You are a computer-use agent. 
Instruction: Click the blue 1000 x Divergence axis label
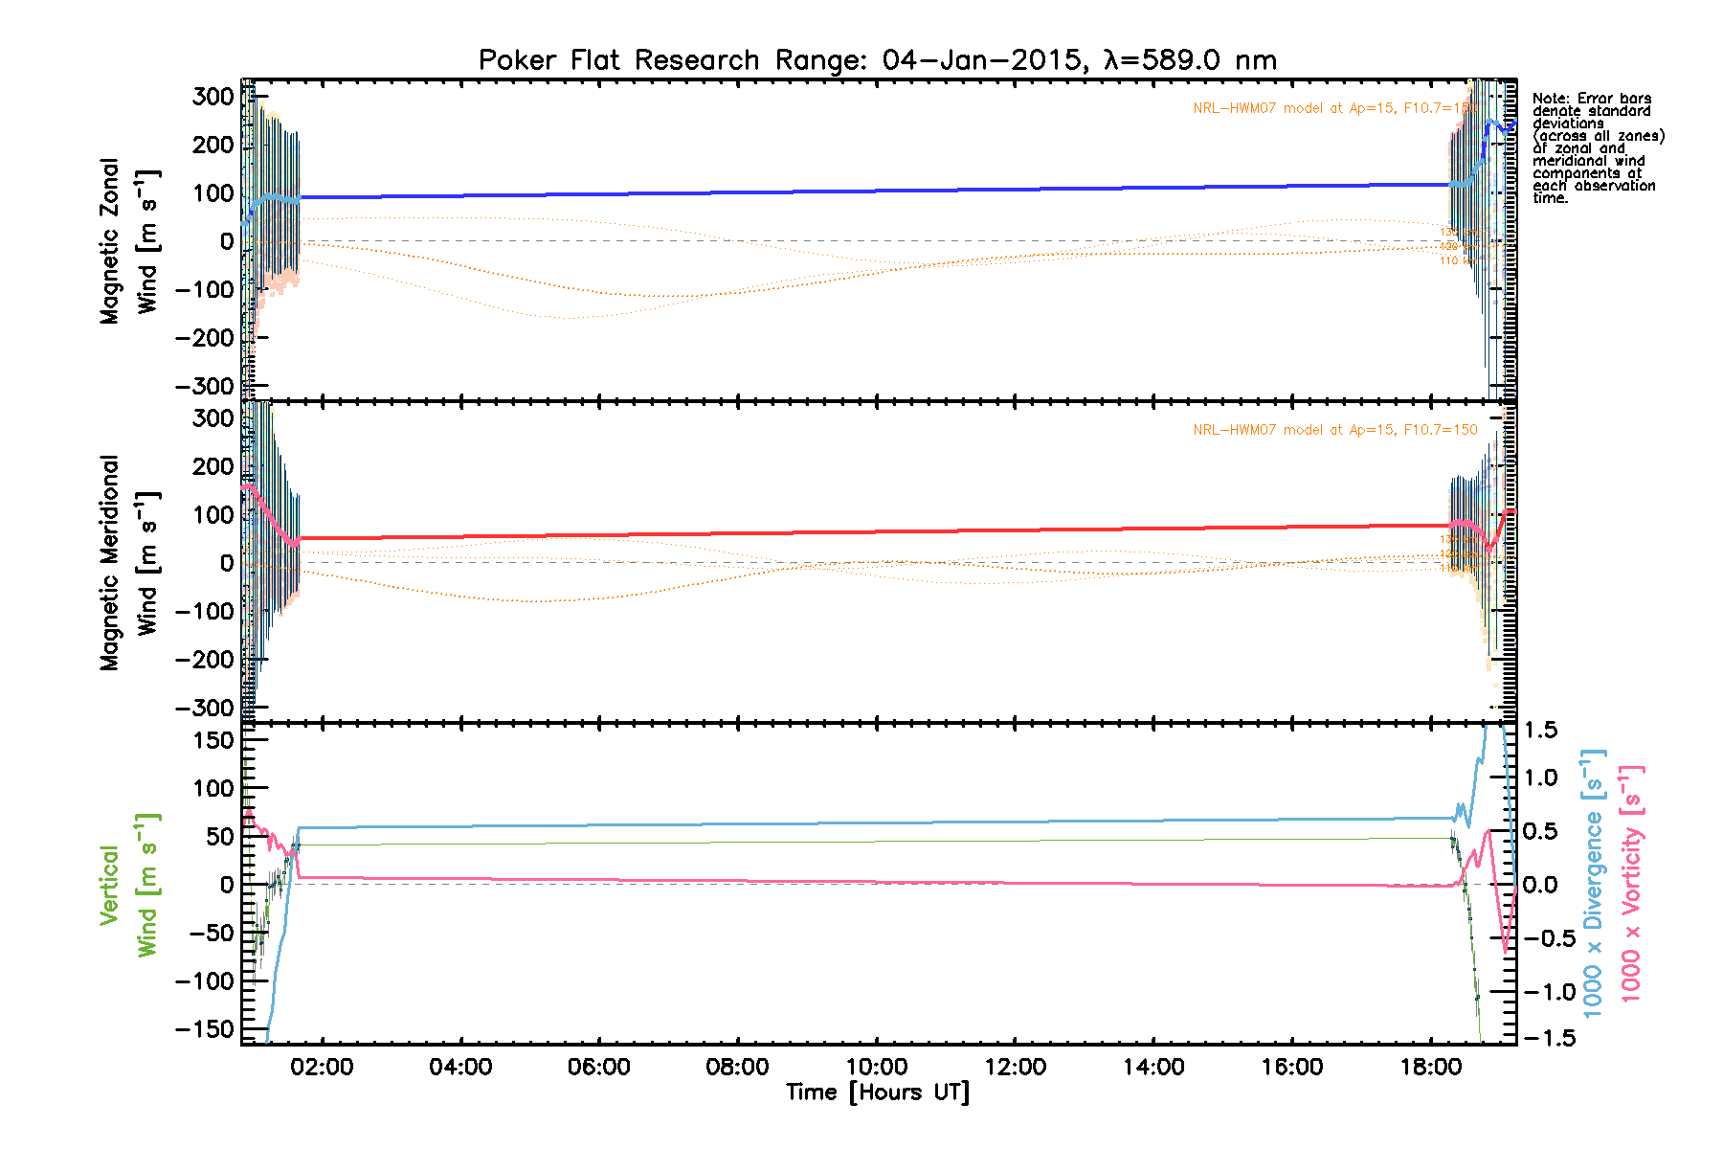pyautogui.click(x=1594, y=883)
